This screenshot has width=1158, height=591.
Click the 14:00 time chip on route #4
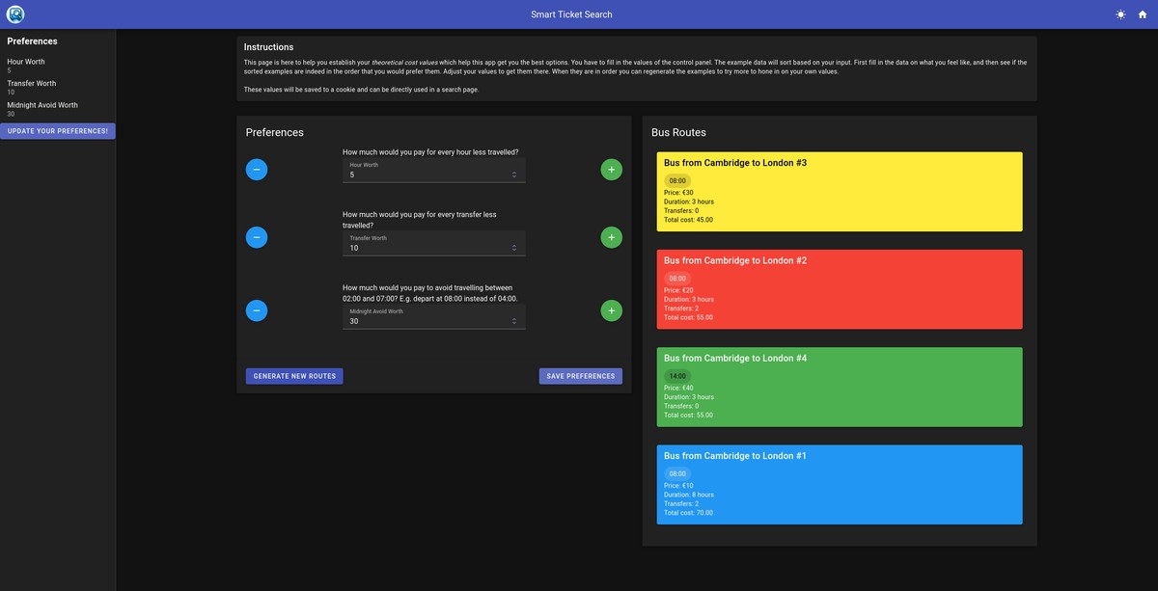pyautogui.click(x=677, y=376)
